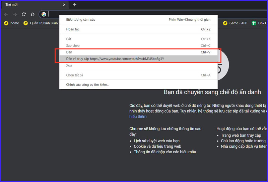
Task: Click the incognito heading 'Bạn đã chuyển sang chế độ ẩn danh'
Action: coord(212,92)
